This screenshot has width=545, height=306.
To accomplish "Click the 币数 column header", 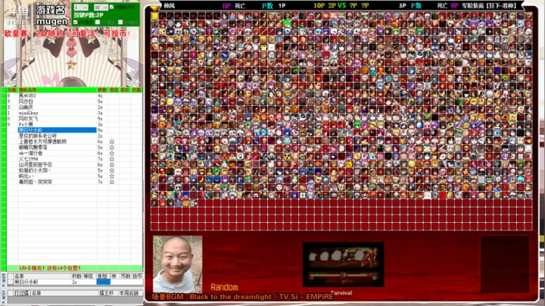I will pyautogui.click(x=125, y=276).
